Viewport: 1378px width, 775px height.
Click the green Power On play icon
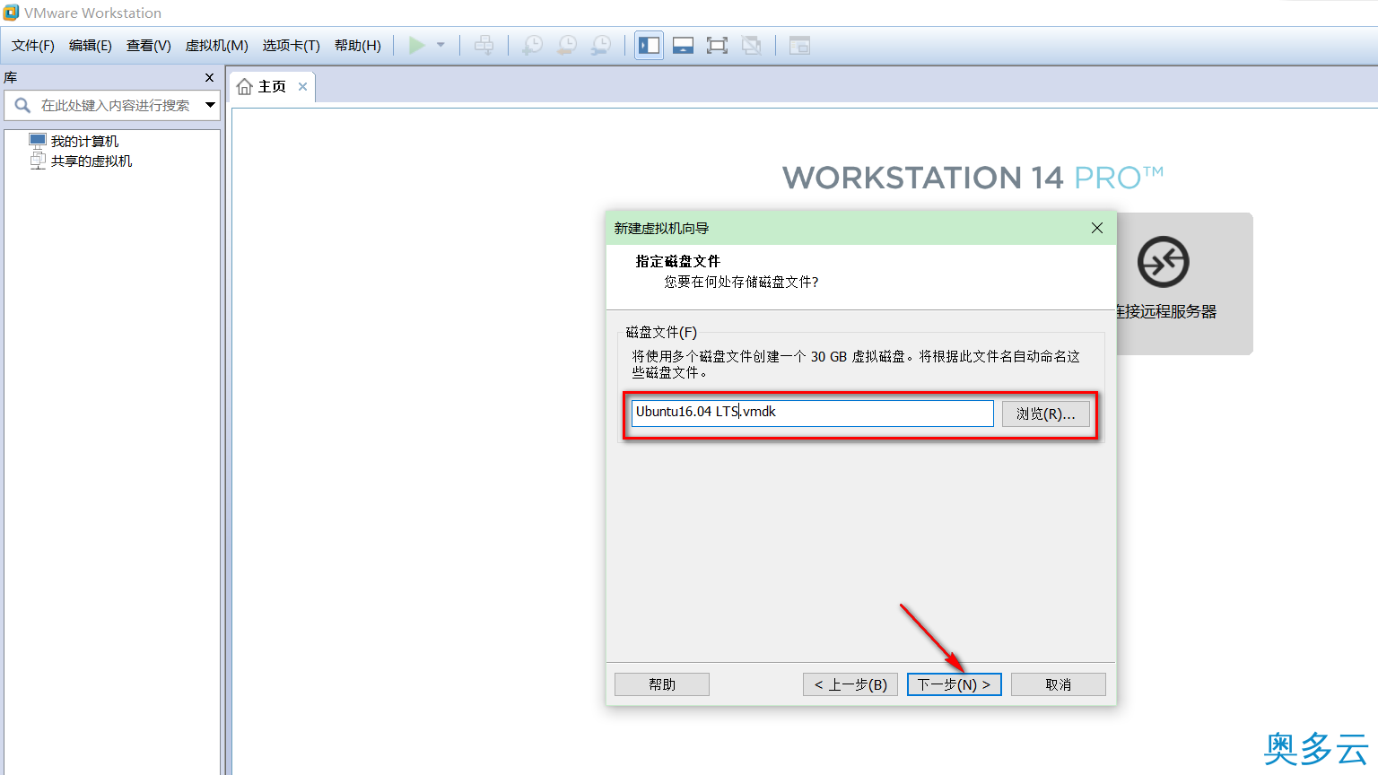[417, 45]
